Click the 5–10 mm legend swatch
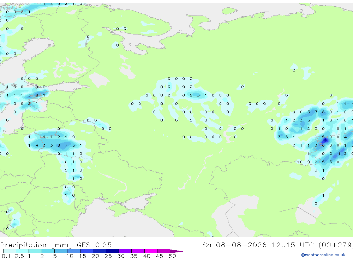The width and height of the screenshot is (353, 258). [61, 251]
